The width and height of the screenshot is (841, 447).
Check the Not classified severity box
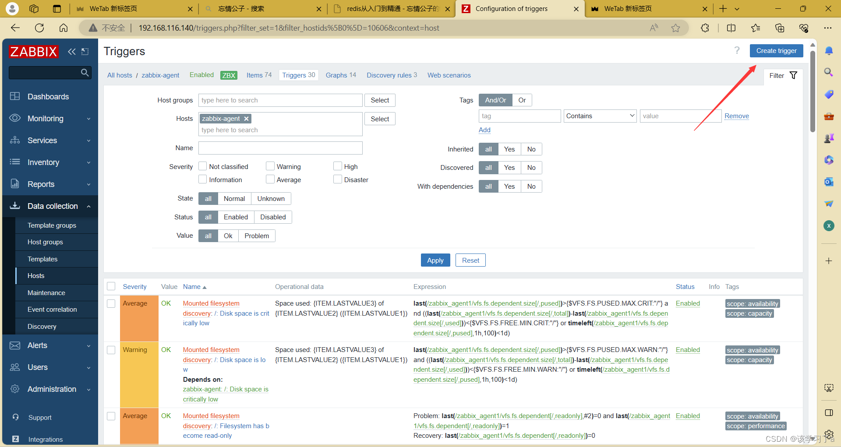point(203,166)
